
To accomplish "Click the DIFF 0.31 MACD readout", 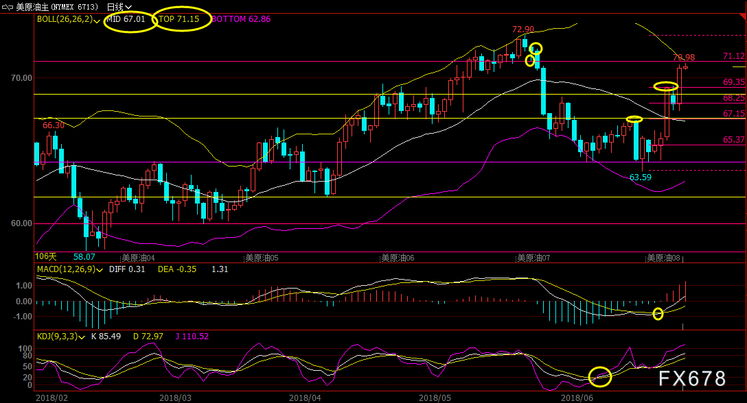I will pos(127,269).
